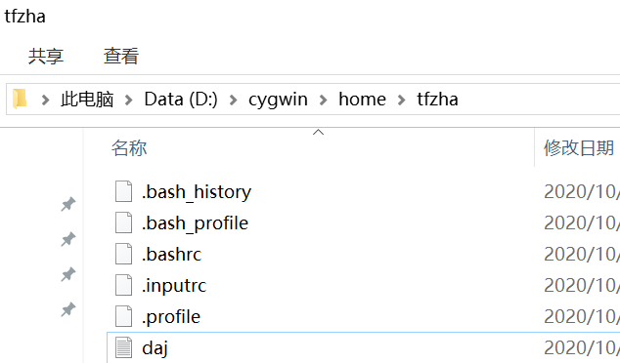620x363 pixels.
Task: Sort by 修改日期 column header
Action: pos(579,148)
